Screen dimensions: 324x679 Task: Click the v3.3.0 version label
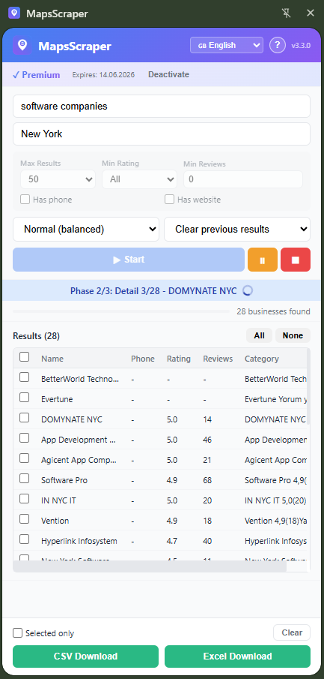tap(301, 46)
